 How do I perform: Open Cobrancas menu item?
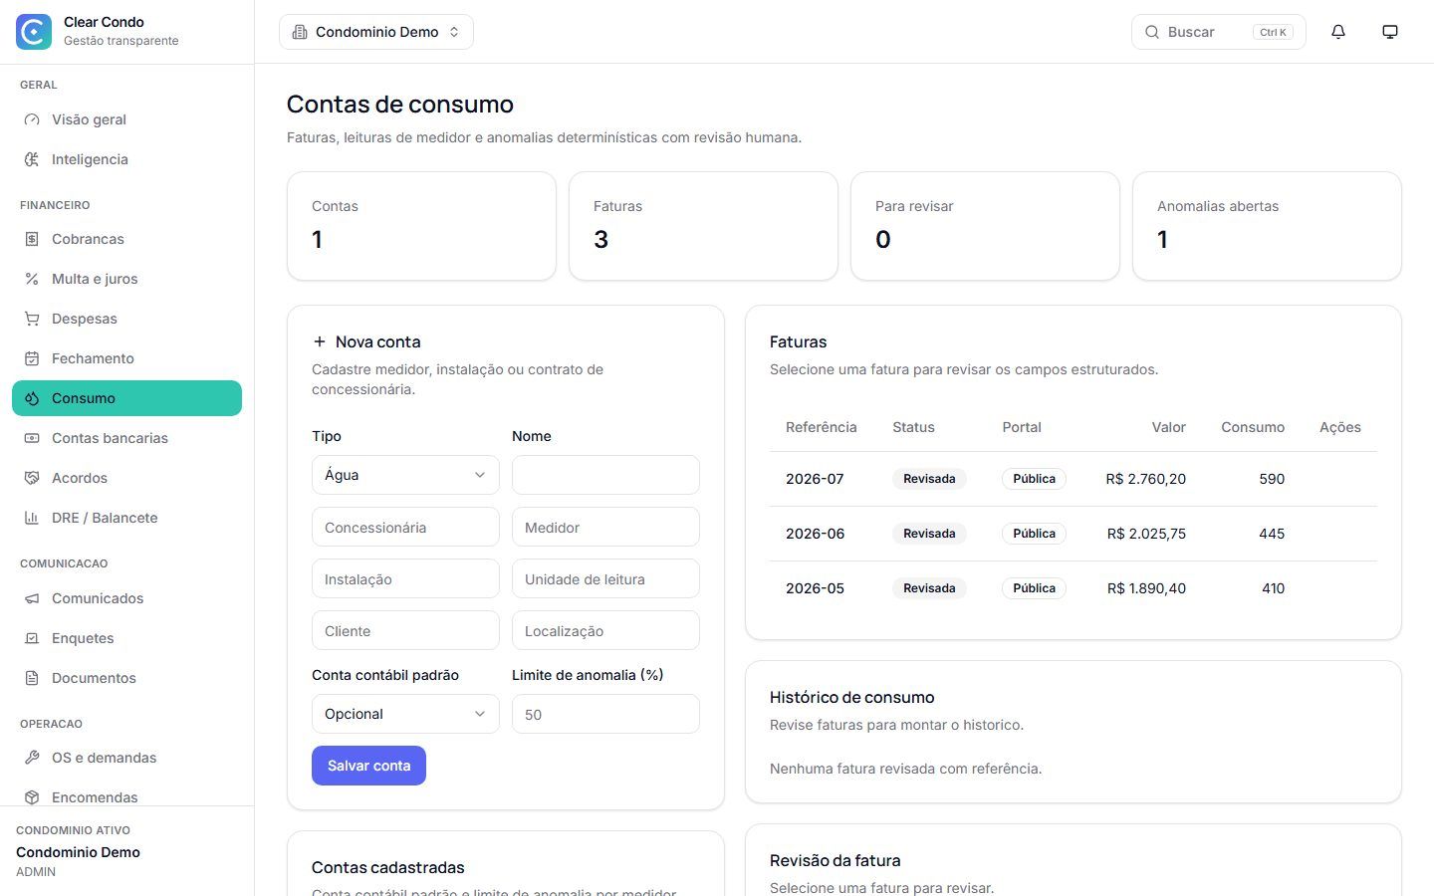pyautogui.click(x=126, y=239)
